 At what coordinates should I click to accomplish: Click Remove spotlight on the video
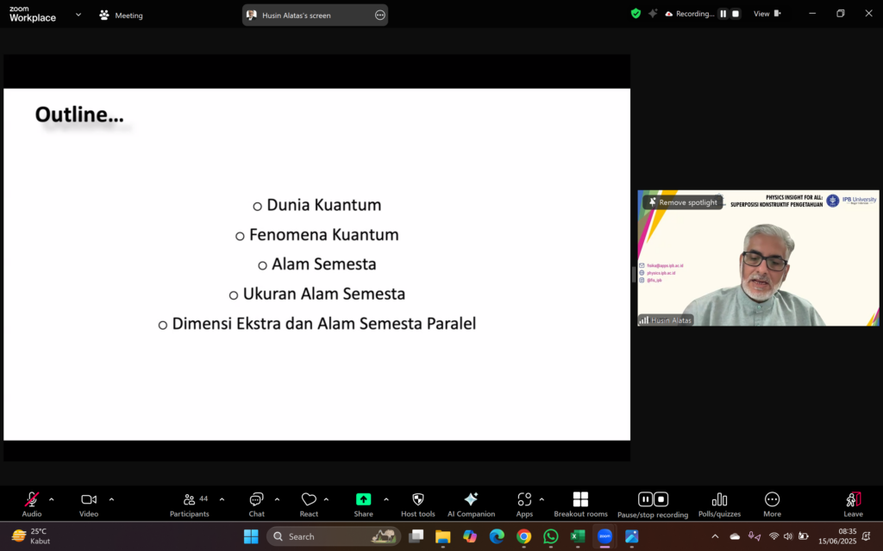[x=682, y=202]
